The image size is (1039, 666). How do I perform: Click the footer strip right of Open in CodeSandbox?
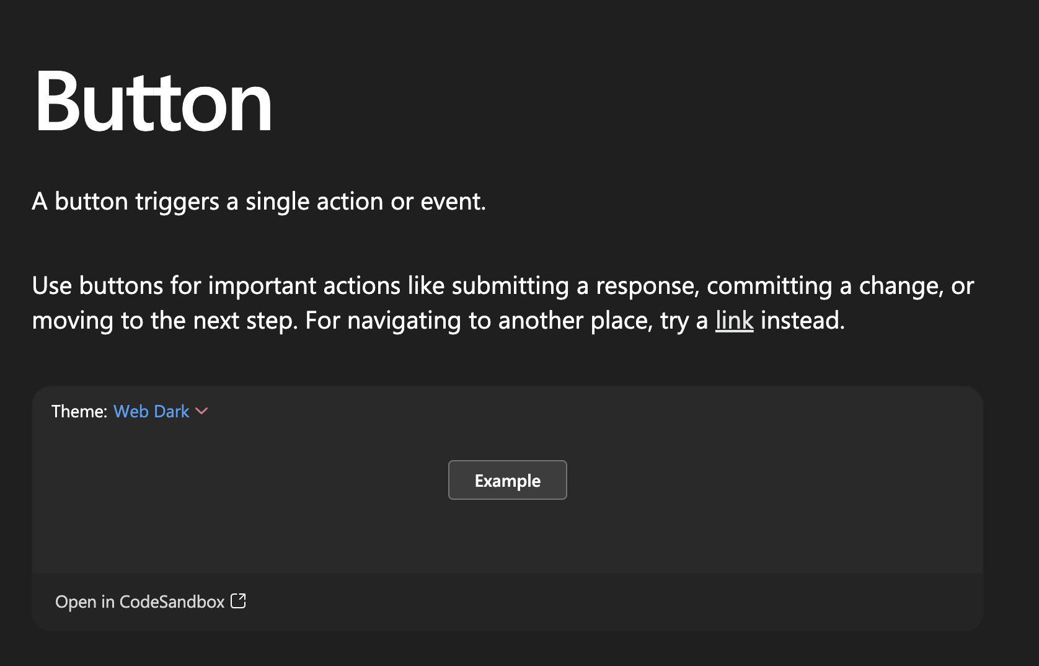(614, 602)
